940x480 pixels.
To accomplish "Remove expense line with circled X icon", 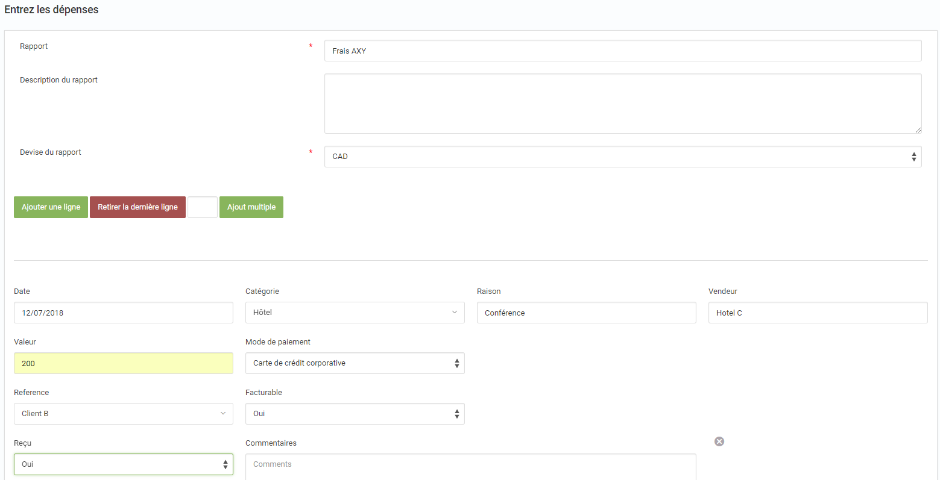I will point(719,441).
